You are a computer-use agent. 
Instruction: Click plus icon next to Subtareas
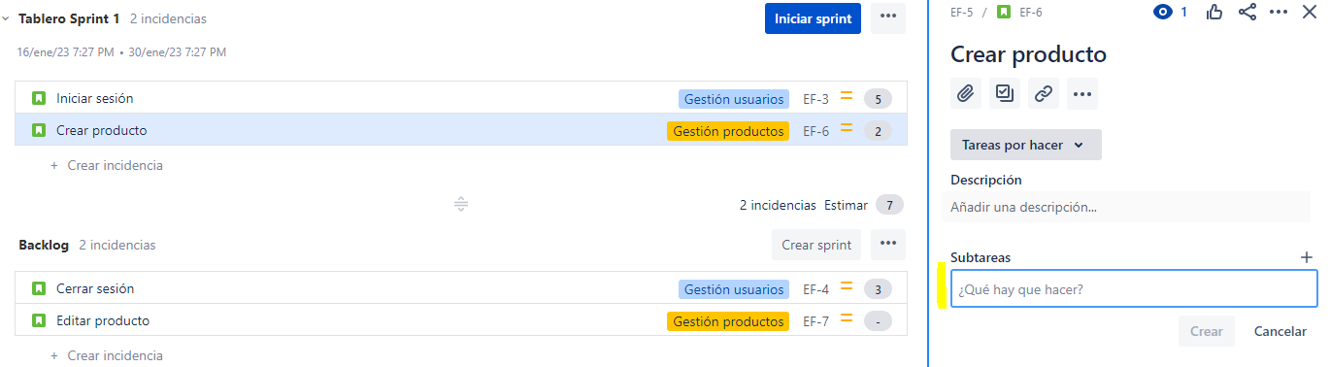tap(1307, 257)
